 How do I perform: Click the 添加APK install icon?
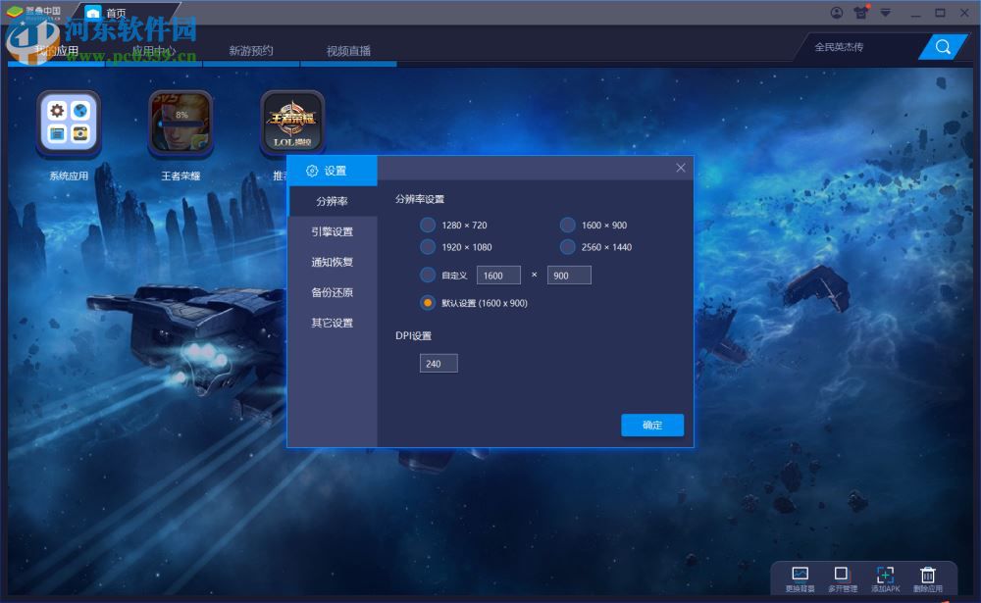pyautogui.click(x=886, y=577)
